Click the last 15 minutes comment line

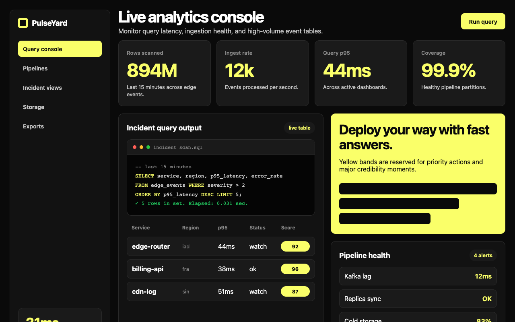[163, 167]
